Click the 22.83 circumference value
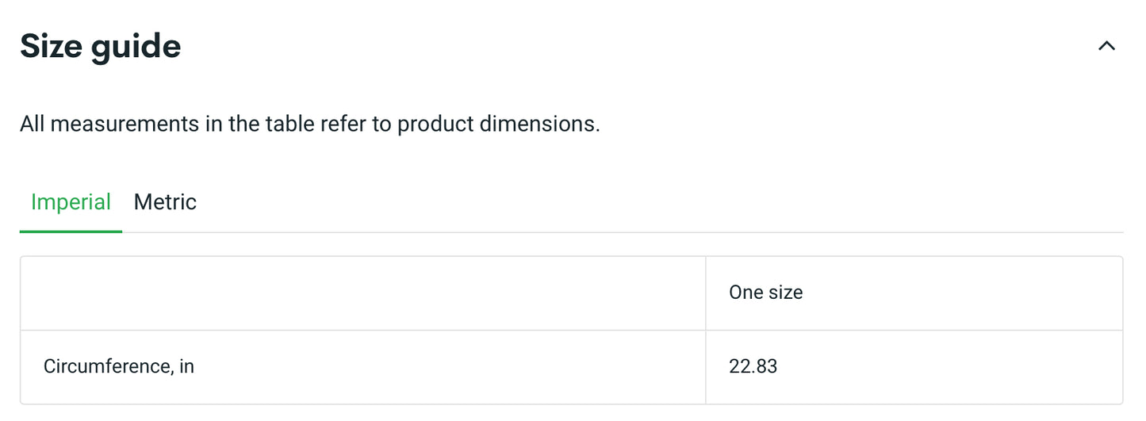Viewport: 1146px width, 421px height. (753, 366)
